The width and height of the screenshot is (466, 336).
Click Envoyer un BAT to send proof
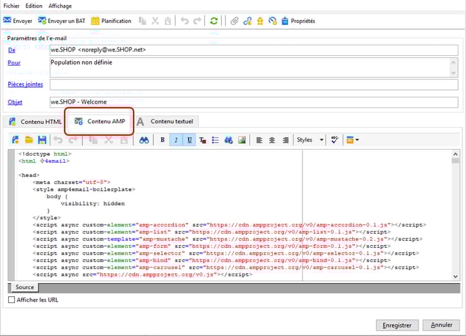click(62, 20)
